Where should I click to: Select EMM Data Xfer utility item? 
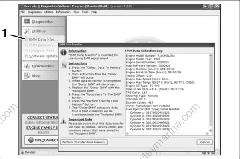tap(42, 39)
